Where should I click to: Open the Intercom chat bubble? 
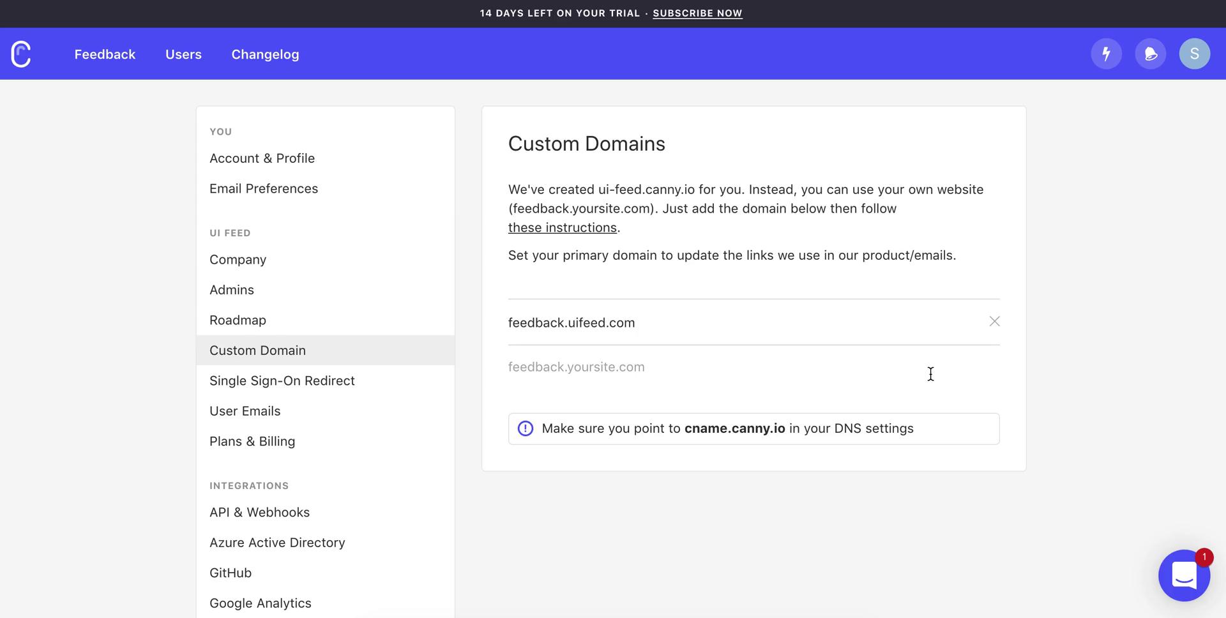pyautogui.click(x=1184, y=575)
